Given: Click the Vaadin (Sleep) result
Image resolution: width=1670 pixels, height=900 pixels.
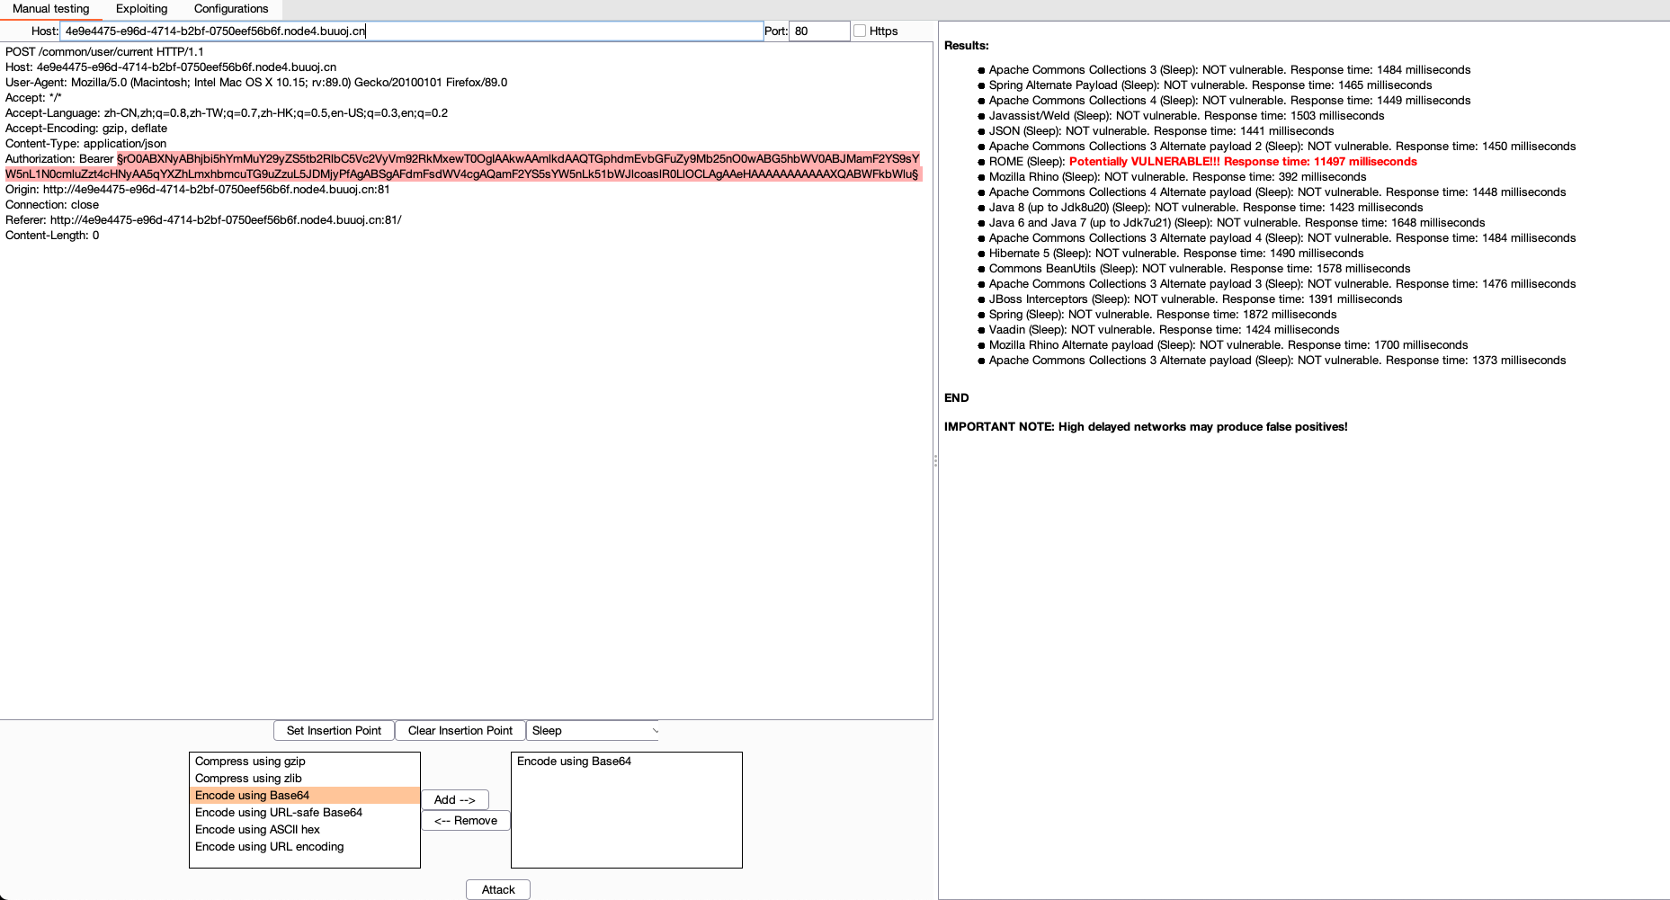Looking at the screenshot, I should pos(1165,330).
